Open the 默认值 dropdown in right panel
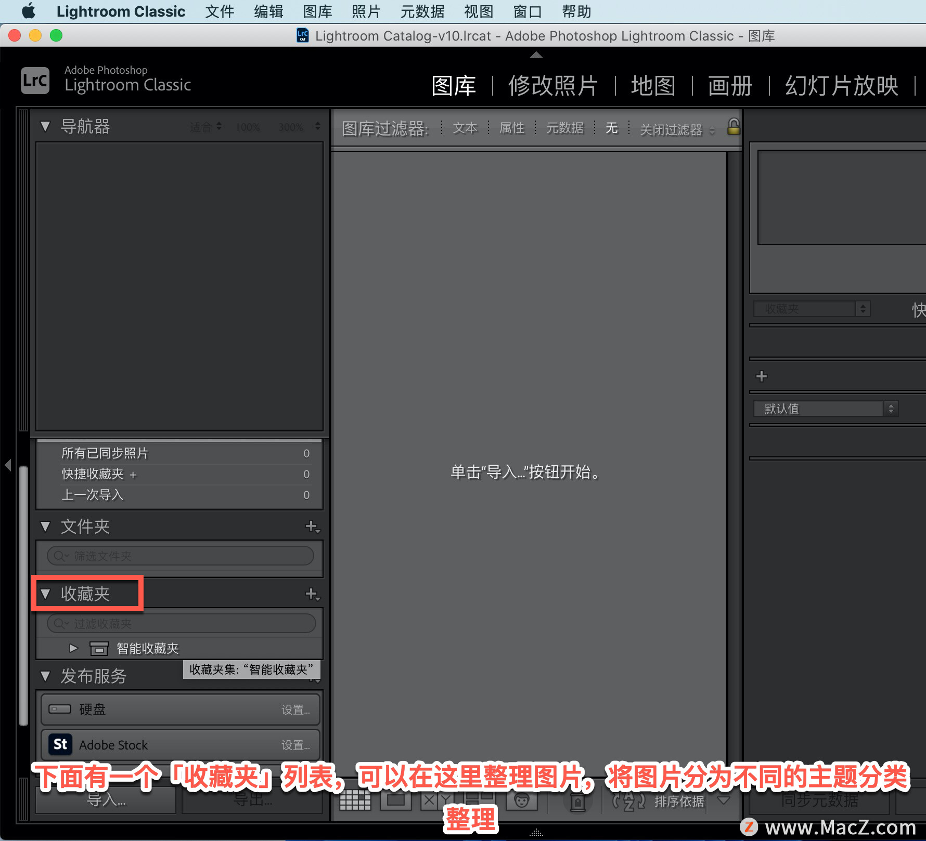 pyautogui.click(x=826, y=409)
